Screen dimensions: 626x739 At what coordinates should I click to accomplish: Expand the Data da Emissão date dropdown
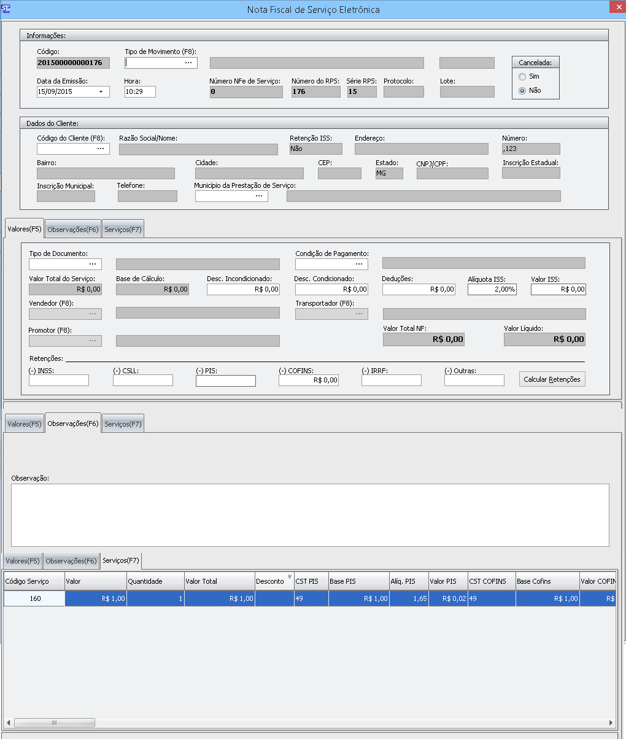(101, 92)
